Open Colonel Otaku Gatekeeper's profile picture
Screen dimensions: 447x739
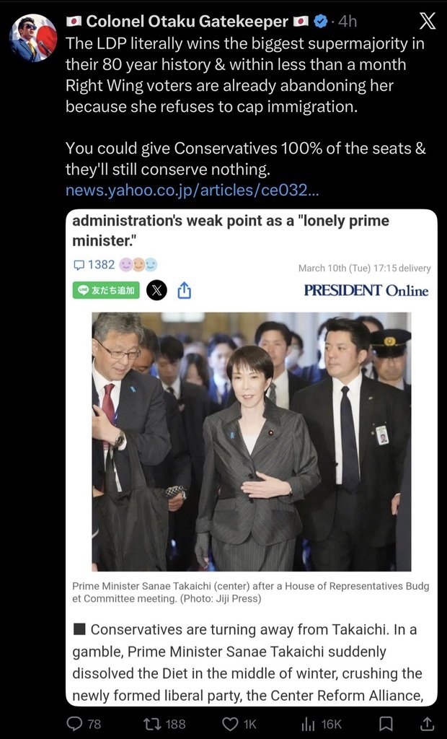(33, 38)
